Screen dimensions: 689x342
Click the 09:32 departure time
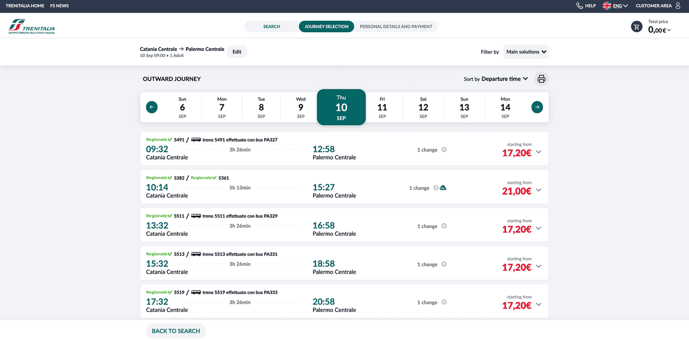(157, 149)
